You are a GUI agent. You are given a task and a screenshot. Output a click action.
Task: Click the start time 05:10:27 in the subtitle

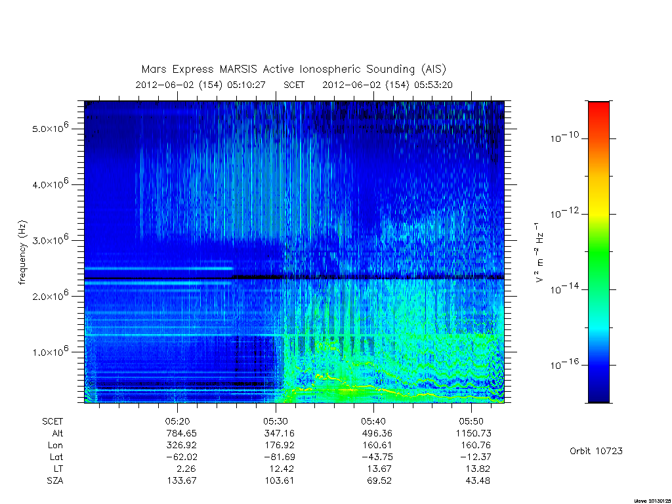click(x=246, y=85)
